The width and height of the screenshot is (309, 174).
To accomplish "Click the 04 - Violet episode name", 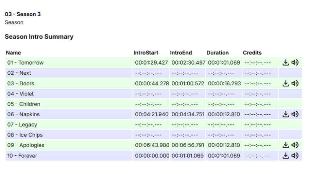I will point(20,94).
